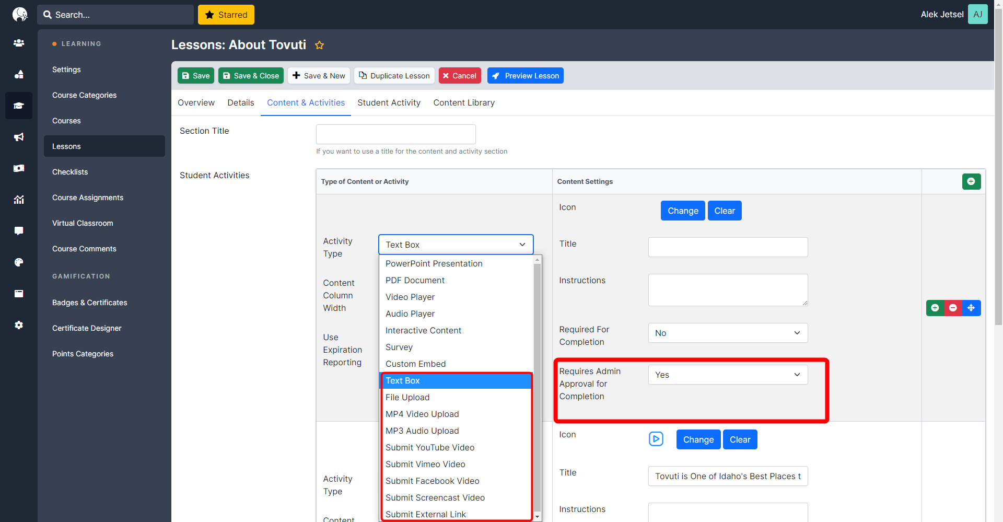
Task: Open the Content Library tab
Action: tap(464, 103)
